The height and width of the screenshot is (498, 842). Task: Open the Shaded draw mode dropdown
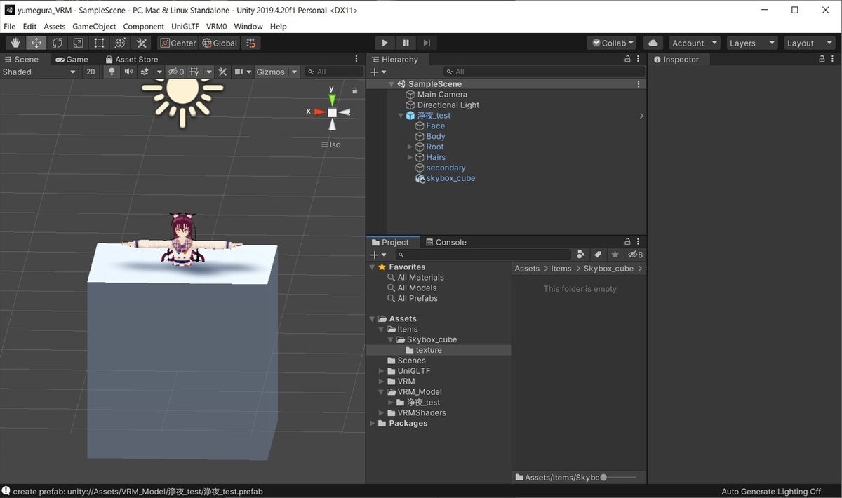click(39, 72)
